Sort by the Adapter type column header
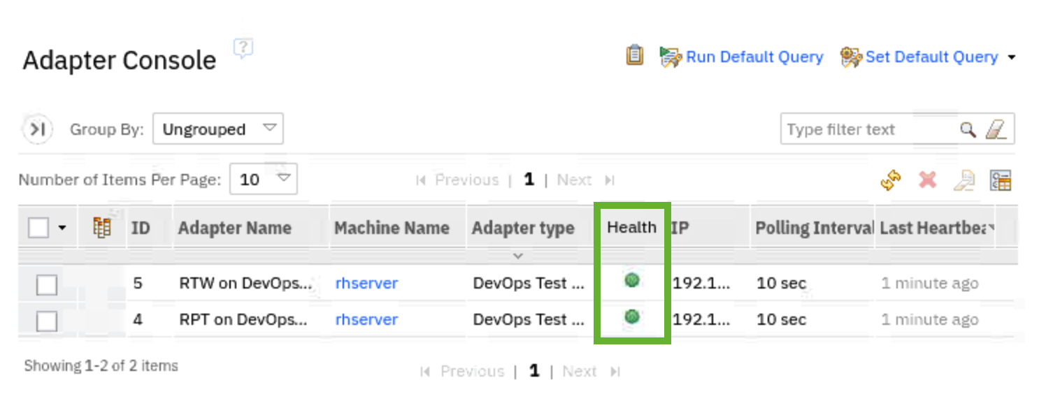Viewport: 1046px width, 401px height. pyautogui.click(x=522, y=228)
